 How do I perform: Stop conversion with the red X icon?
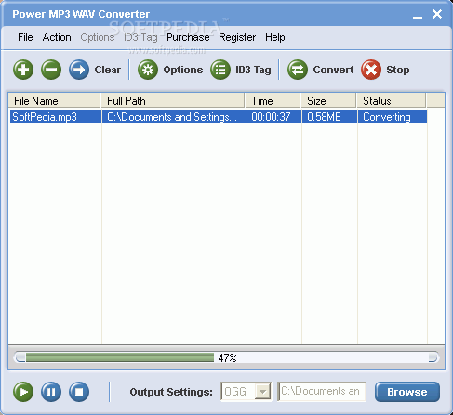coord(371,70)
